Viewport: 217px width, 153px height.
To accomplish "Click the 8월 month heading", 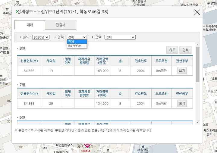I will (22, 48).
